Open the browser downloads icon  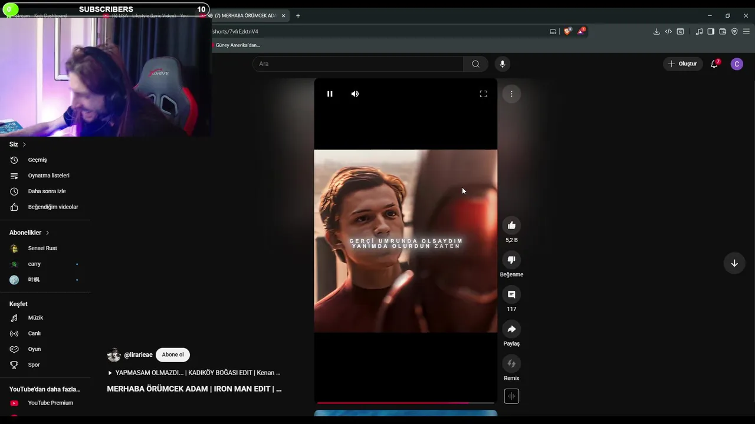click(656, 32)
